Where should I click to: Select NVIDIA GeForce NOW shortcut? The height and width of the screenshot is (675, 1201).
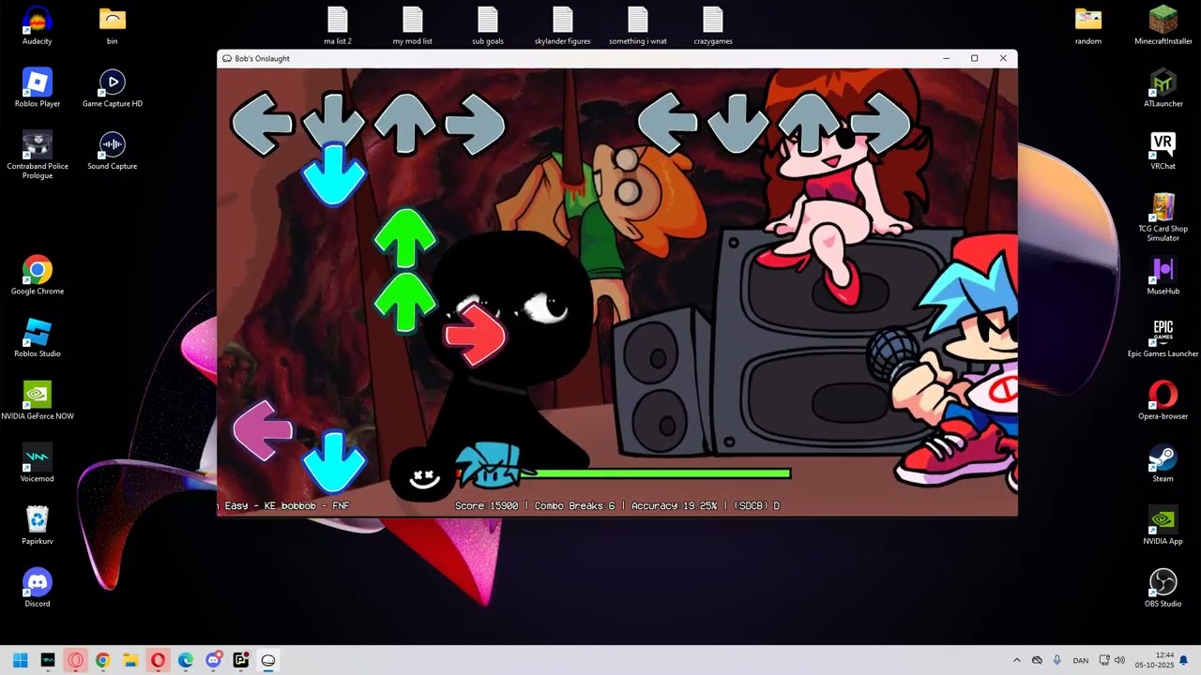[38, 400]
